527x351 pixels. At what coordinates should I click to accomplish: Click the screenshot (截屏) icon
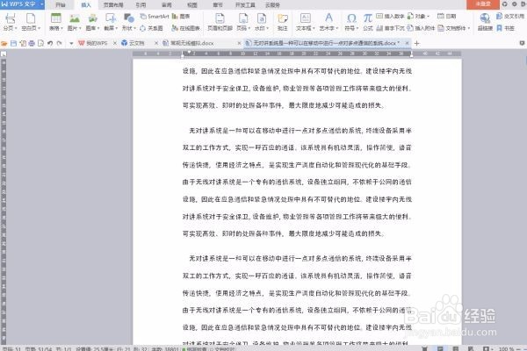111,18
